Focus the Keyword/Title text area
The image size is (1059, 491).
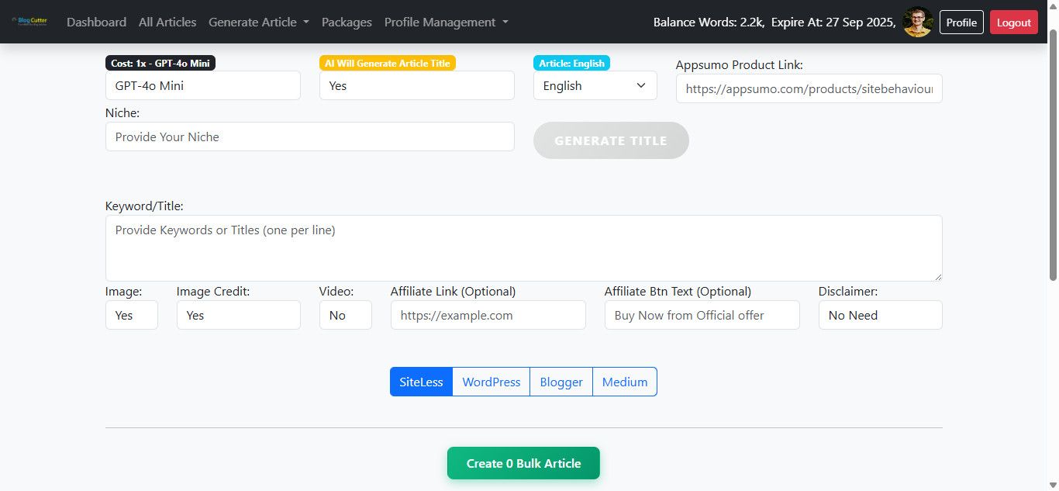[523, 248]
